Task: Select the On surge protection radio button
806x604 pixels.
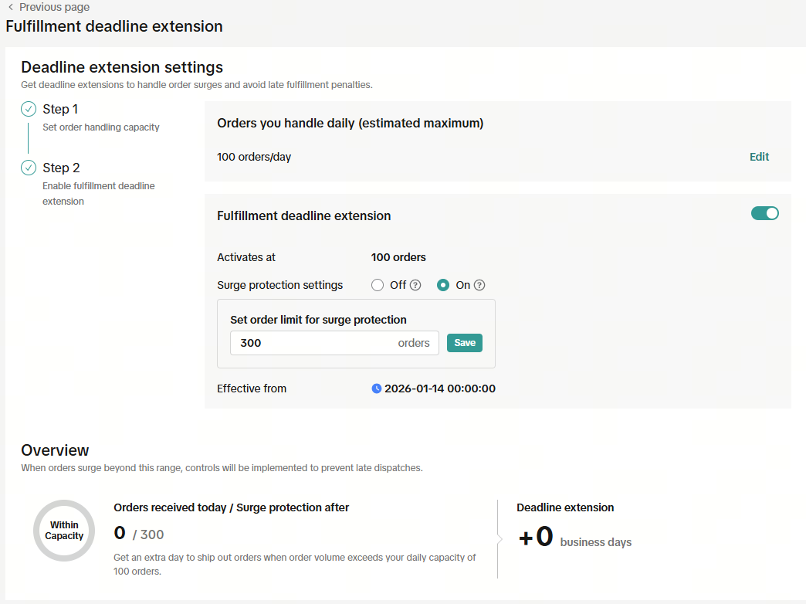Action: pos(443,285)
